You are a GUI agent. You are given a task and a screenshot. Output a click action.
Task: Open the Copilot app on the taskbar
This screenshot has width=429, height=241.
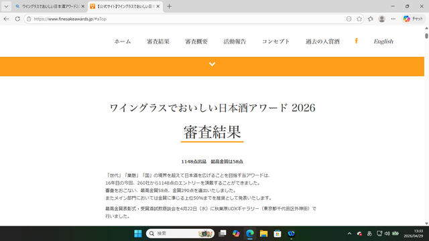tap(236, 234)
